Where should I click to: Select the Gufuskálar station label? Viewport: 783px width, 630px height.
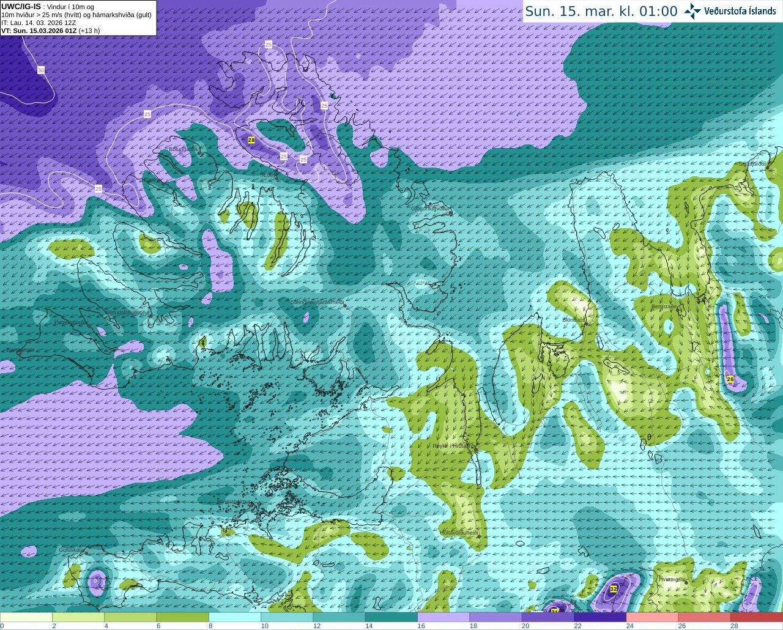coord(72,550)
